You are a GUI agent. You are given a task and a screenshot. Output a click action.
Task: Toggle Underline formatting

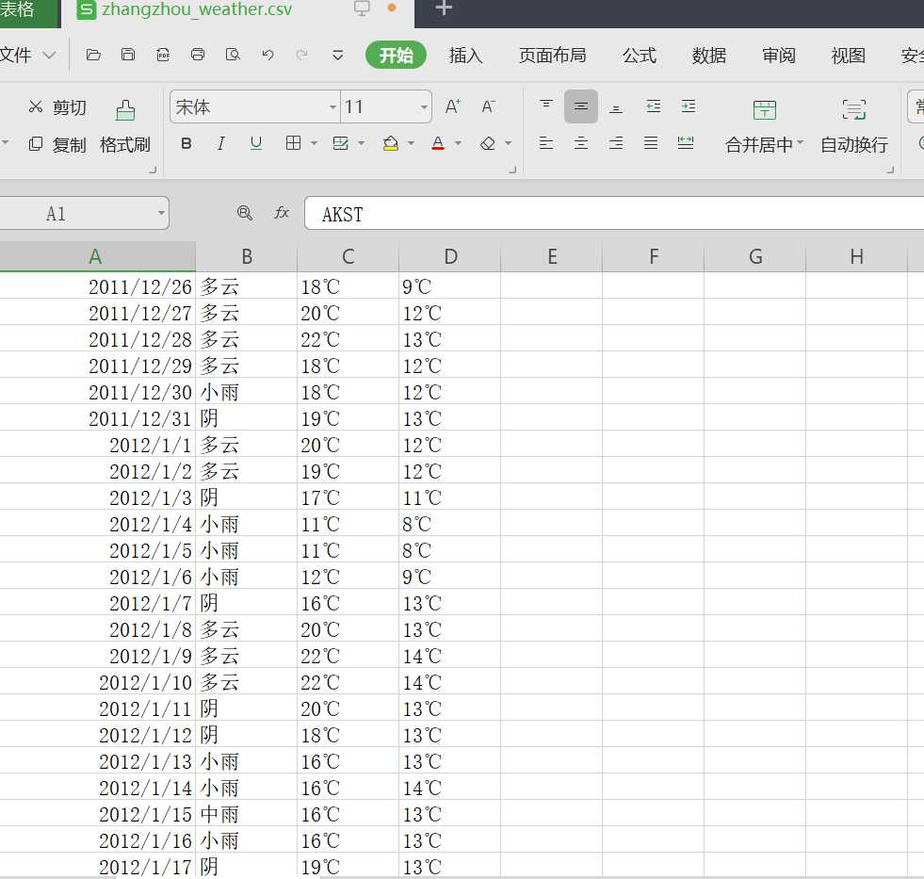(x=256, y=143)
